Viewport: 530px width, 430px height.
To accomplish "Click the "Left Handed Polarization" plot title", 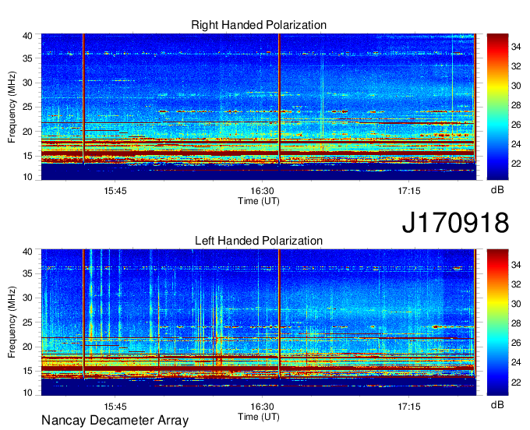I will [x=259, y=241].
